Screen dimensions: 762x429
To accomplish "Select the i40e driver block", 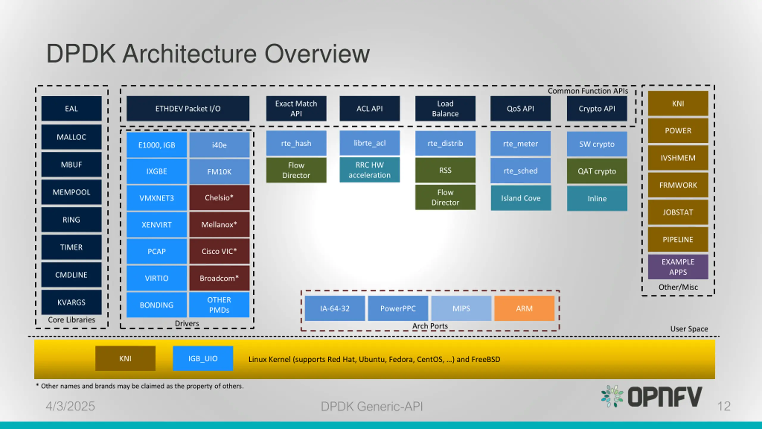I will (219, 145).
